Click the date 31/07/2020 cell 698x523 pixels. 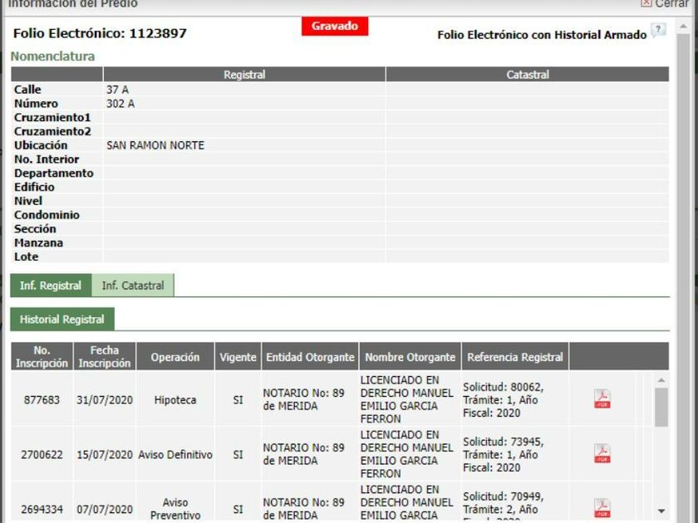point(105,400)
